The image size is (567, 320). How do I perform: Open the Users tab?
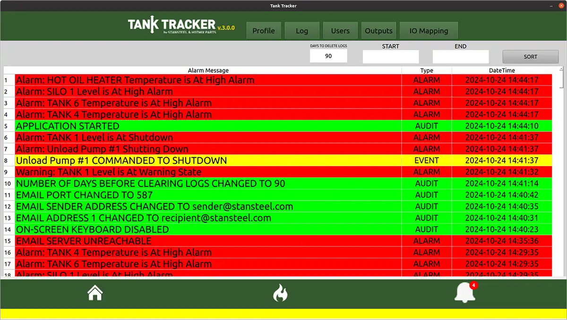click(340, 31)
